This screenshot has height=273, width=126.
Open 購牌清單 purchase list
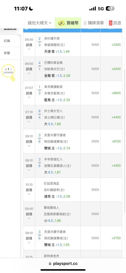[x=93, y=23]
